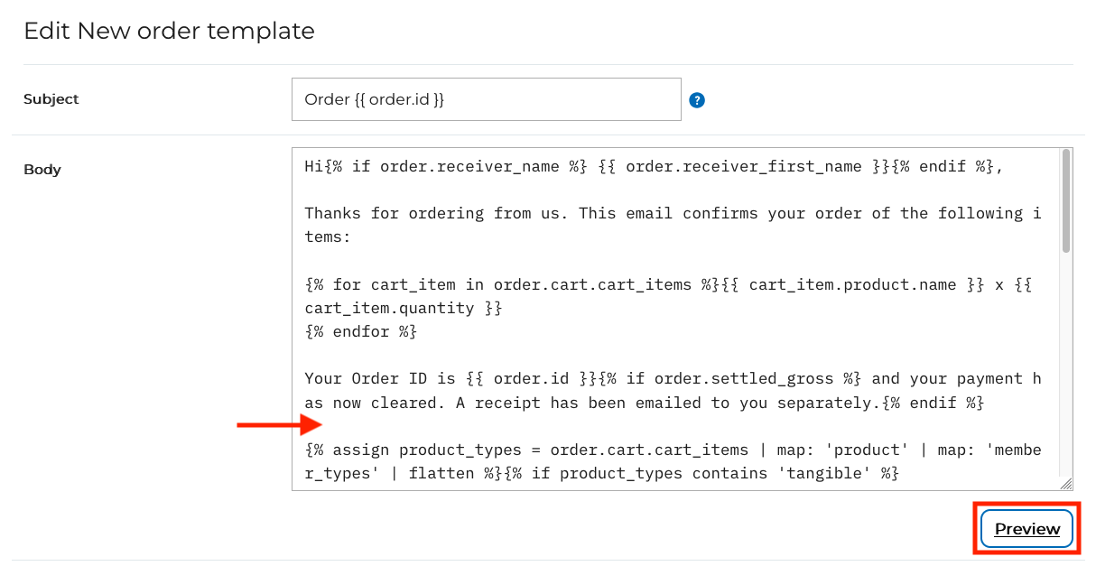The height and width of the screenshot is (566, 1096).
Task: Click the Preview button
Action: [x=1026, y=529]
